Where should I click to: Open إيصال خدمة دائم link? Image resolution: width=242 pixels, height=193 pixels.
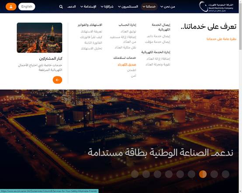(159, 36)
